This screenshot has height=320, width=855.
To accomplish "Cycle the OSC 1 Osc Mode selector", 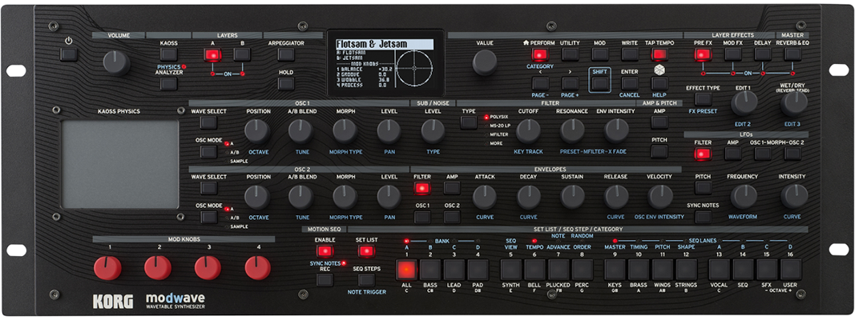I will tap(208, 151).
